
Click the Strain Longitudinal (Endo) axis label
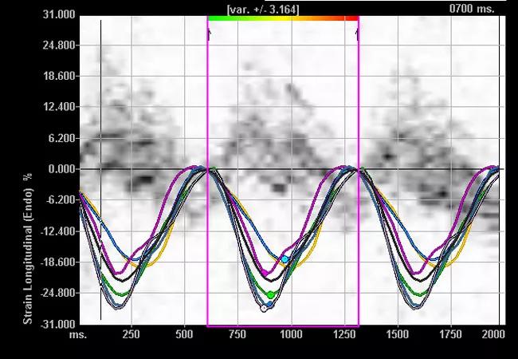[27, 247]
